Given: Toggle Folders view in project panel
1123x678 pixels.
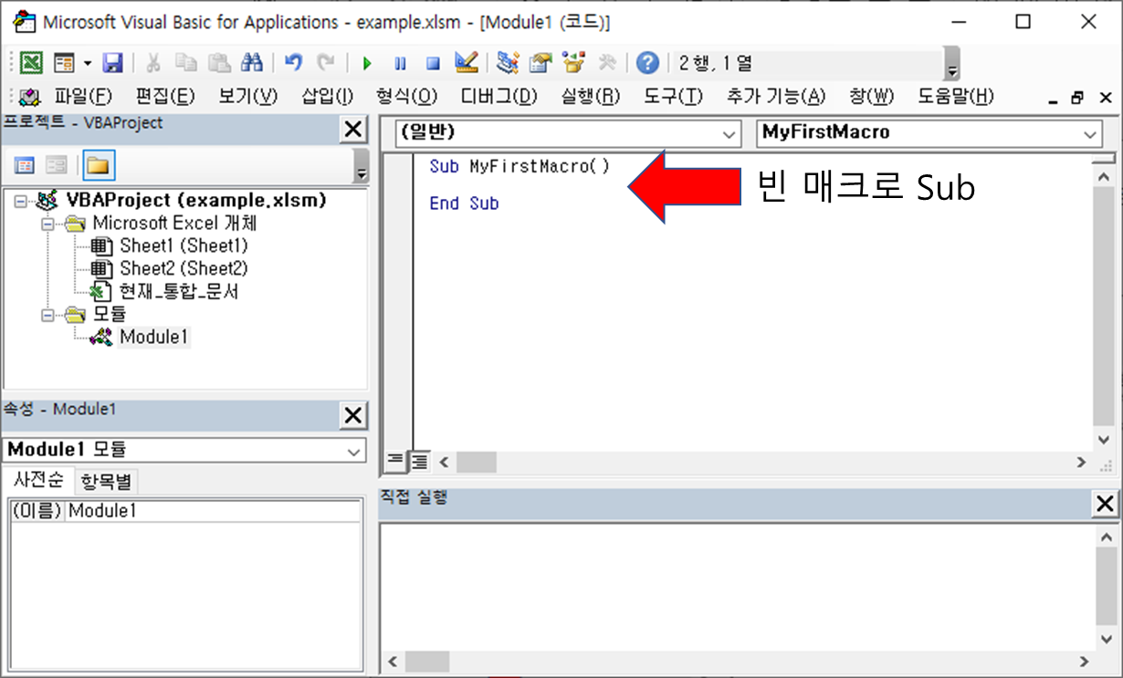Looking at the screenshot, I should [98, 166].
